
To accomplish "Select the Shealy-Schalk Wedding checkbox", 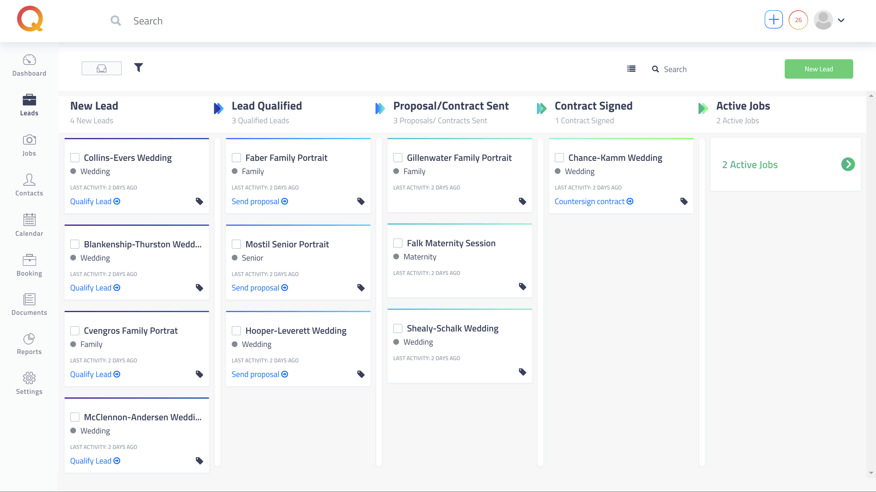I will tap(398, 328).
